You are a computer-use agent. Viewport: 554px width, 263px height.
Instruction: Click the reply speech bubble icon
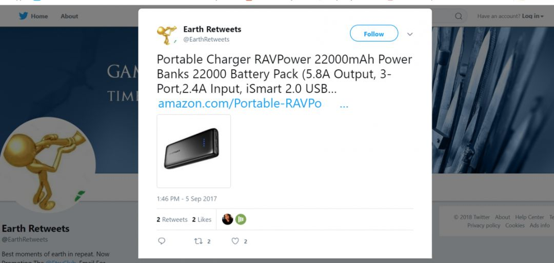pos(162,241)
